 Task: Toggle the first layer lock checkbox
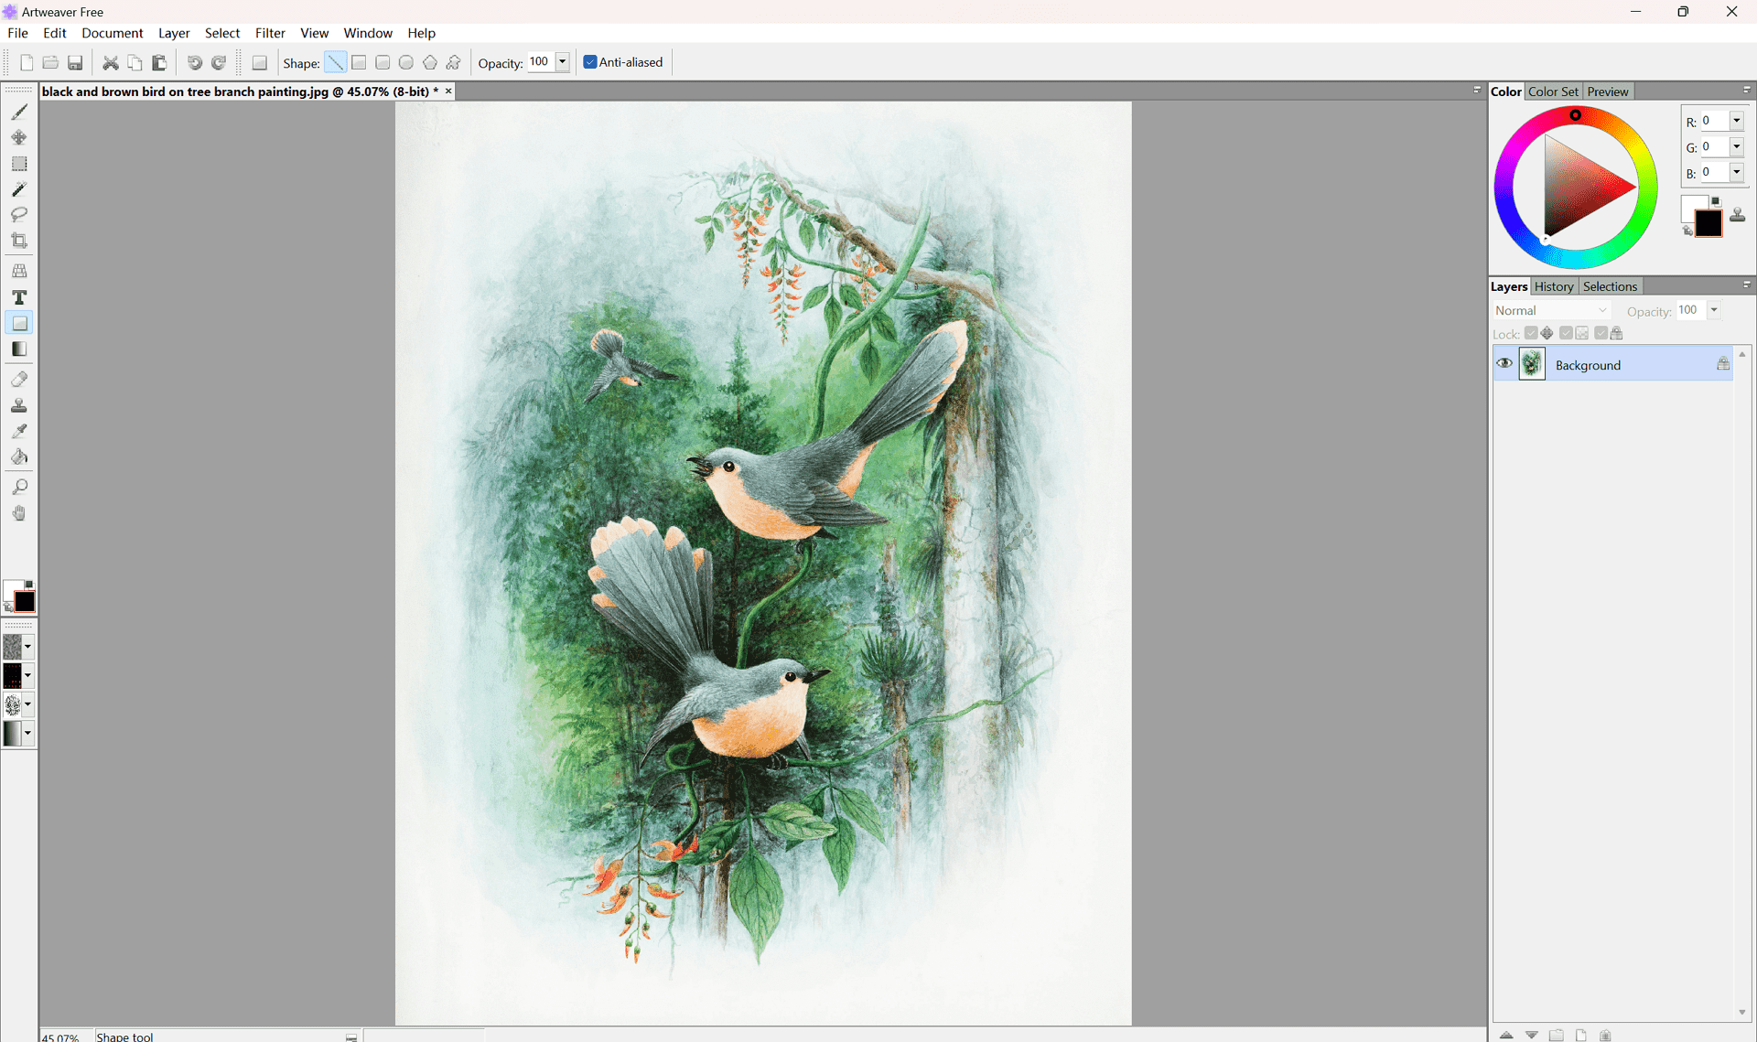(x=1531, y=334)
